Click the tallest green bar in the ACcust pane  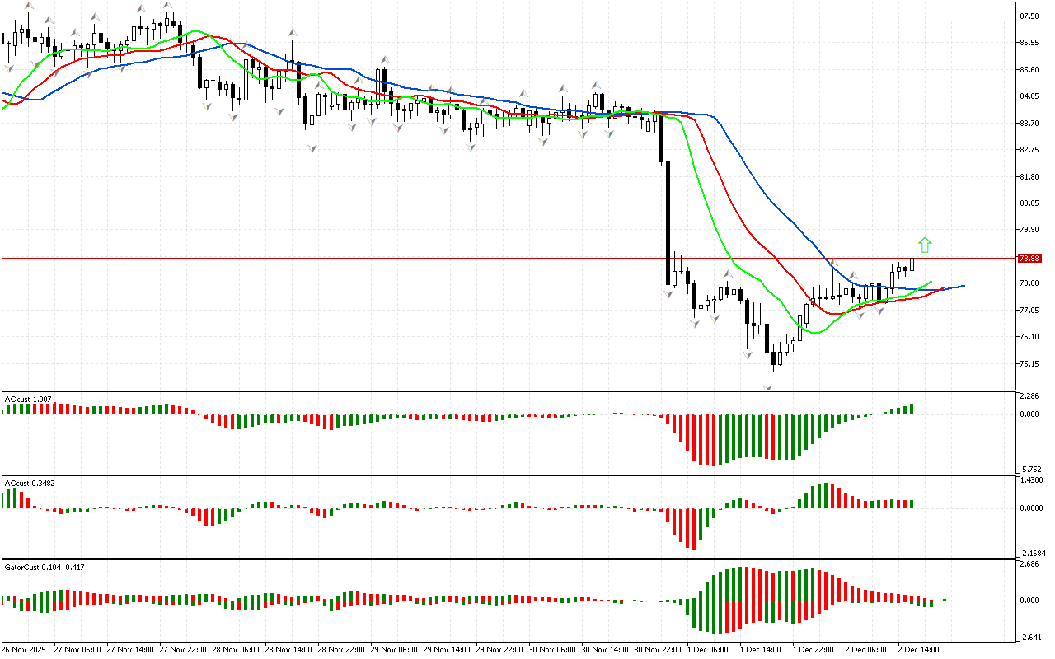(x=825, y=495)
